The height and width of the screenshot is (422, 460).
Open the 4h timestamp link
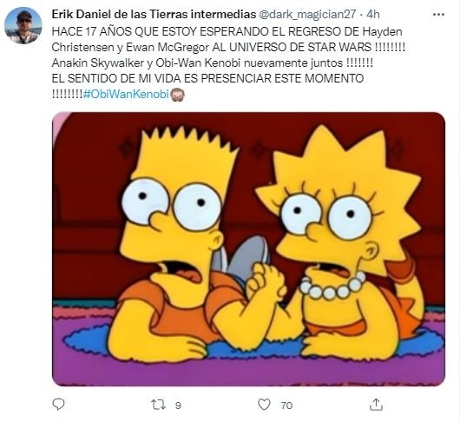click(373, 14)
